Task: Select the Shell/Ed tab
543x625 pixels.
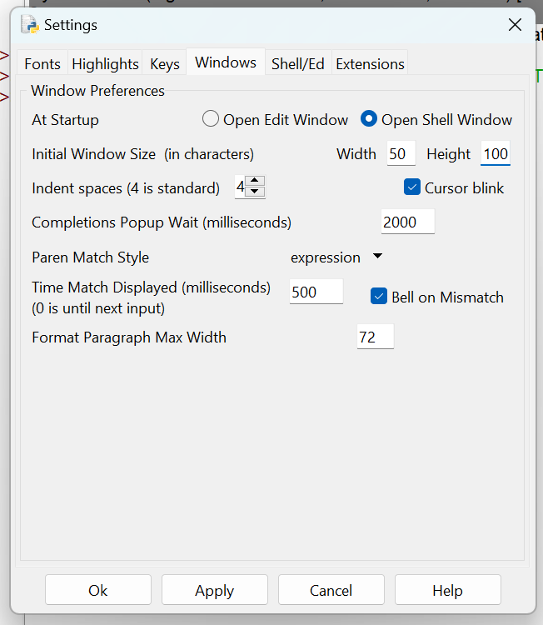Action: [297, 64]
